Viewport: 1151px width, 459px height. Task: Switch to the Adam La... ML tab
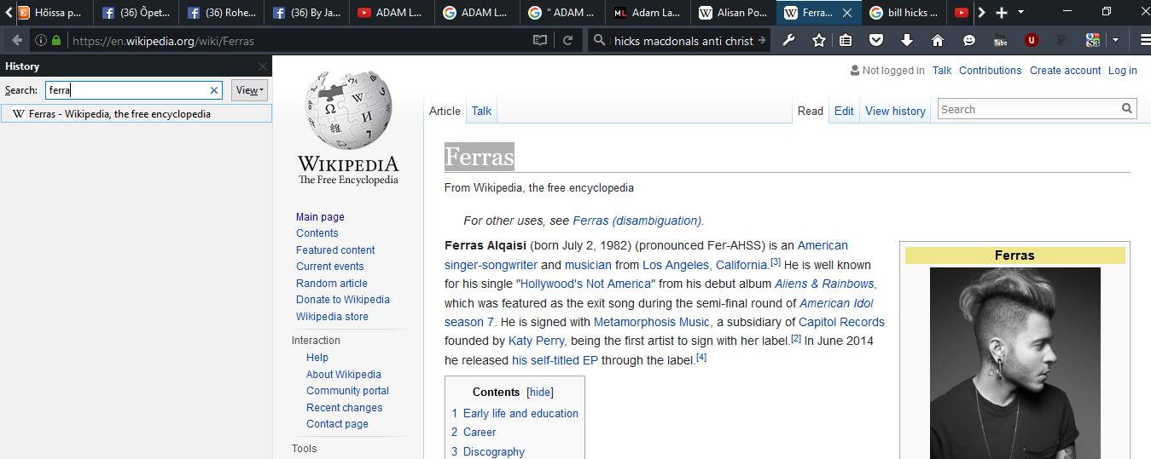pyautogui.click(x=648, y=13)
